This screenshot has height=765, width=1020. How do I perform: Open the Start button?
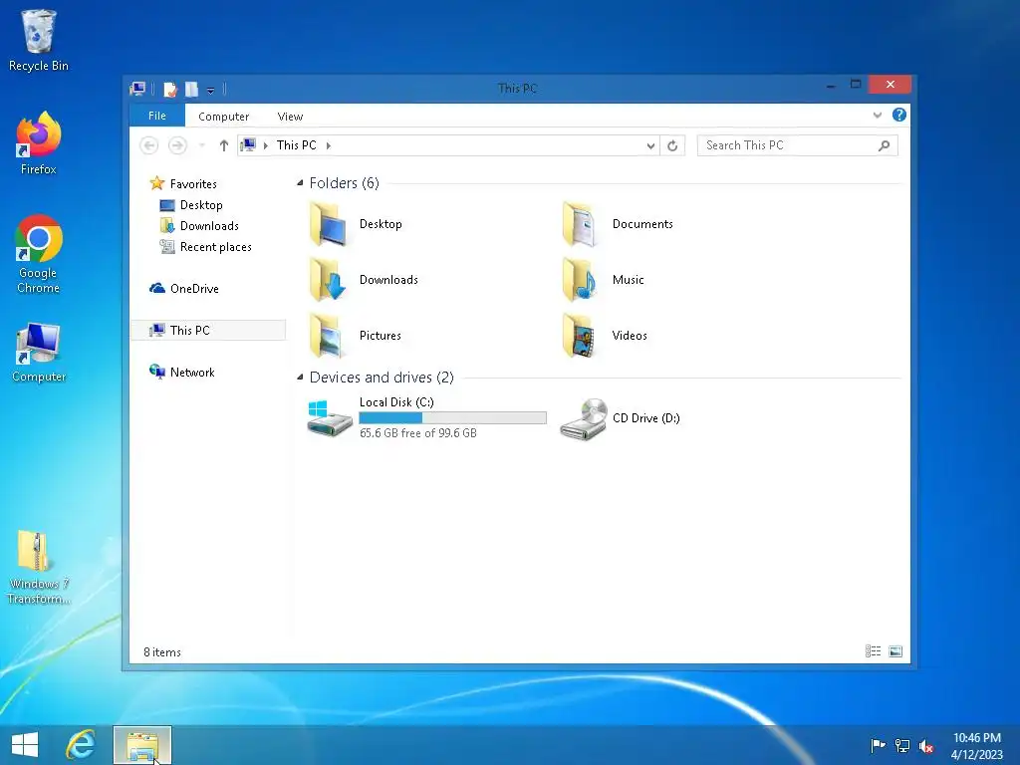pyautogui.click(x=25, y=745)
